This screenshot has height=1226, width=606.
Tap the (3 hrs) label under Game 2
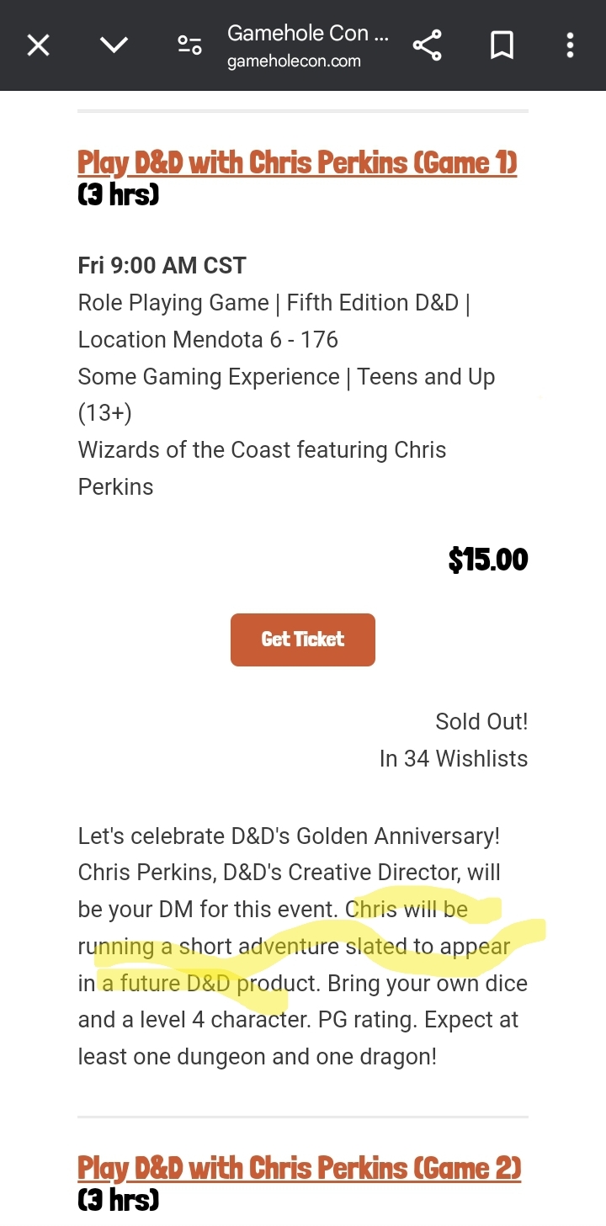click(119, 1200)
